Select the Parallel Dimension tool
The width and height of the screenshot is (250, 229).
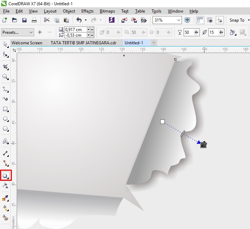click(x=6, y=154)
